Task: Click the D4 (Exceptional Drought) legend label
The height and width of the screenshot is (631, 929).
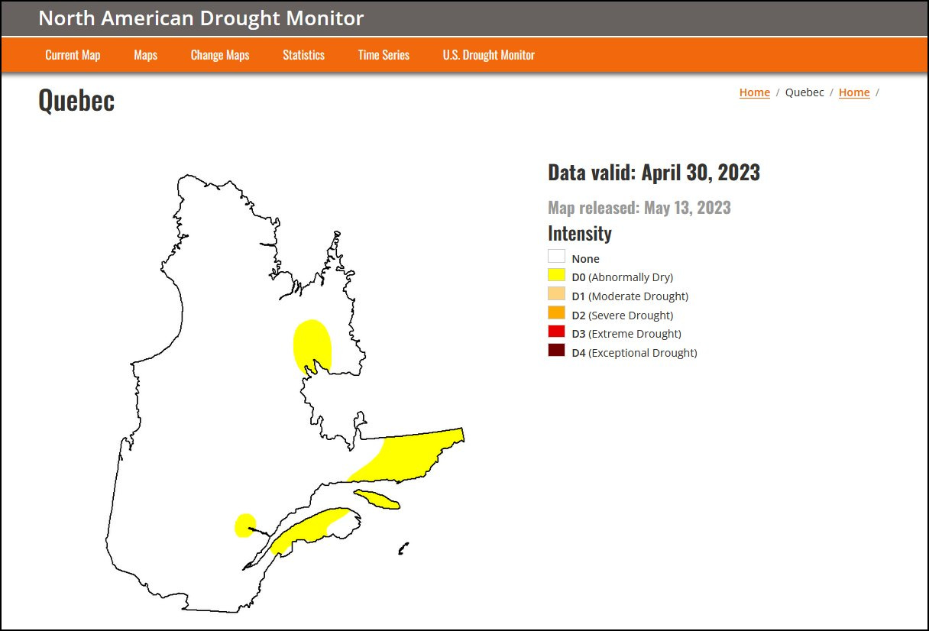Action: [x=634, y=353]
